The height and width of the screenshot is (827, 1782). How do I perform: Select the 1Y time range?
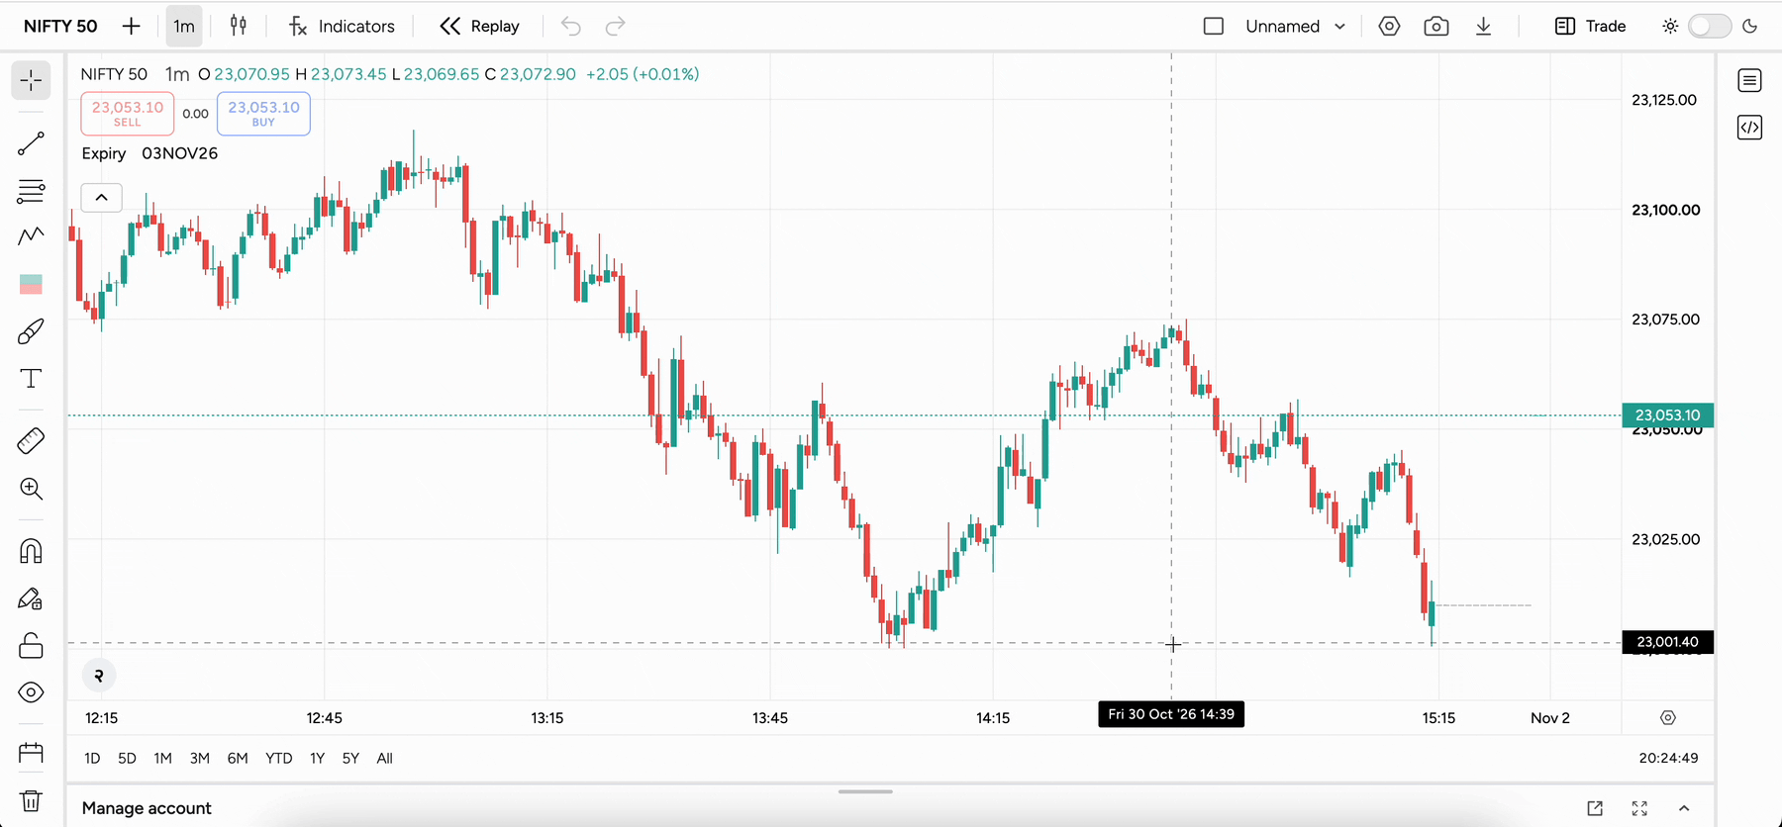(317, 759)
